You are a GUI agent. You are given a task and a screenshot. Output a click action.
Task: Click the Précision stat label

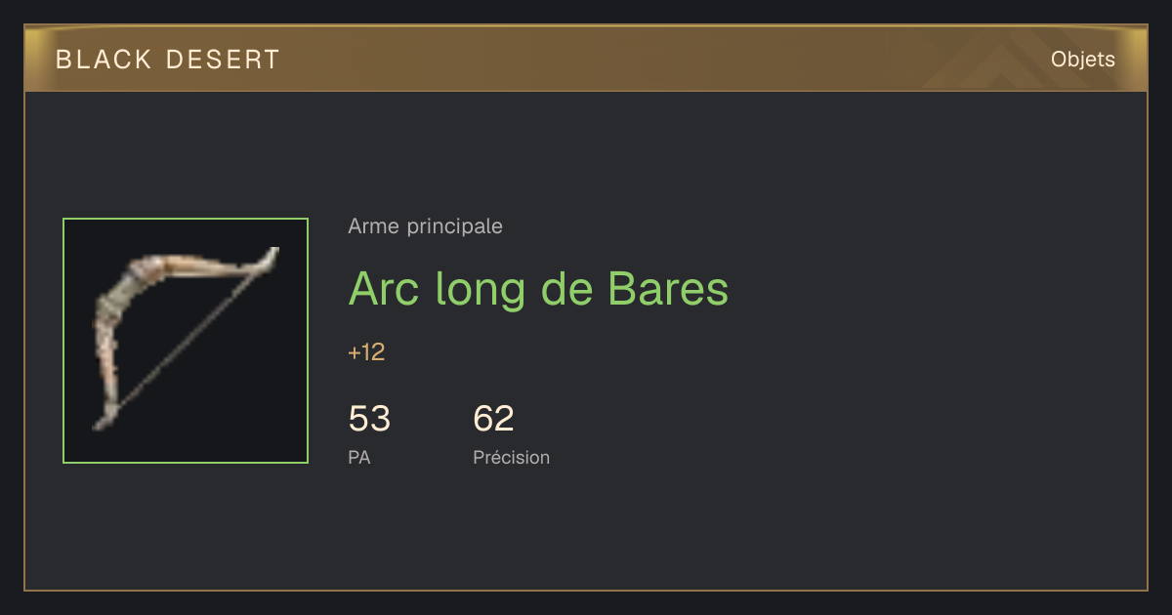point(511,457)
